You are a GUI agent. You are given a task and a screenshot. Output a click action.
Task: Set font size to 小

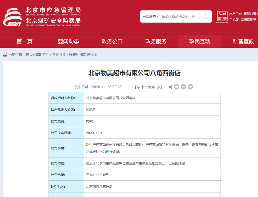(x=158, y=87)
